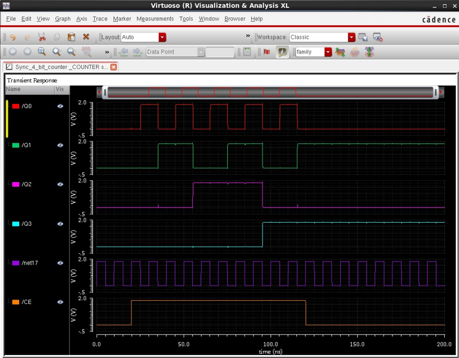The width and height of the screenshot is (459, 358).
Task: Click the Vis column header
Action: (x=62, y=89)
